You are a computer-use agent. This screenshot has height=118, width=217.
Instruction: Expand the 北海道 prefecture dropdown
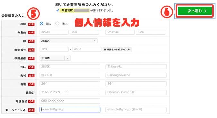(55, 58)
